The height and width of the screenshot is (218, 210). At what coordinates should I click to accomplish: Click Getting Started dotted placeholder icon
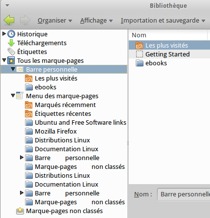pos(140,54)
